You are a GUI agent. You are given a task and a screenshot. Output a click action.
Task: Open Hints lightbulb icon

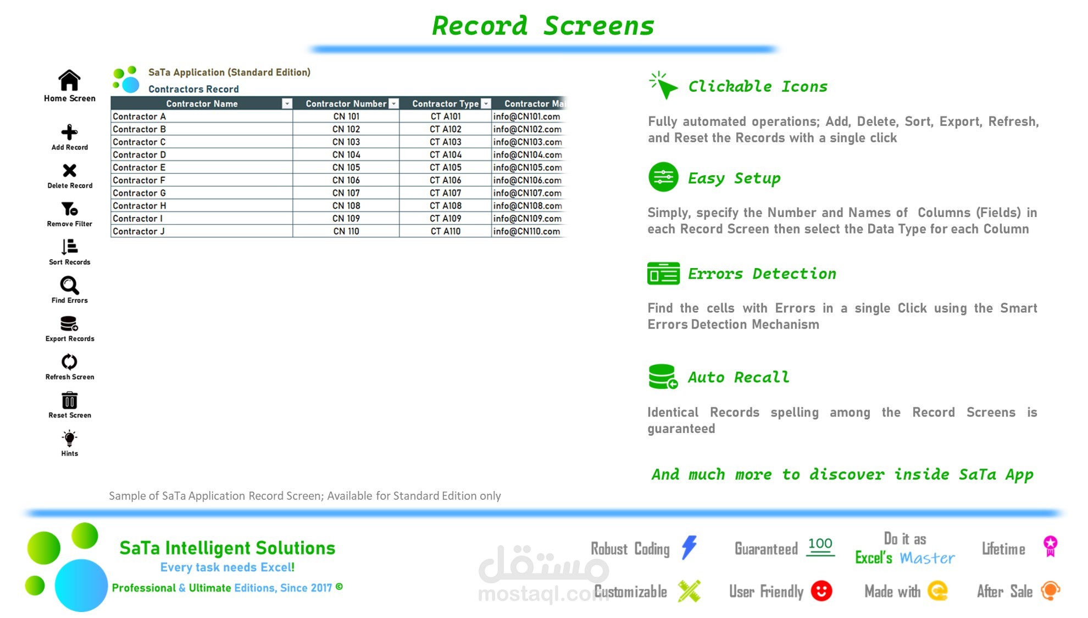(69, 438)
